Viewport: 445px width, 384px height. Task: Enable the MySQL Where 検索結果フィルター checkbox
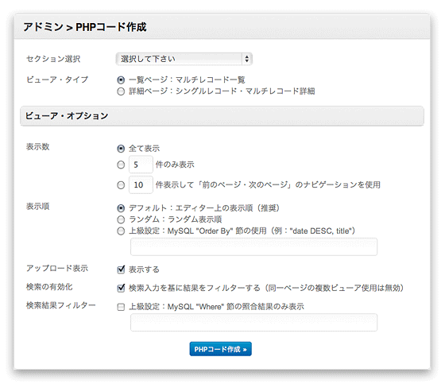121,307
